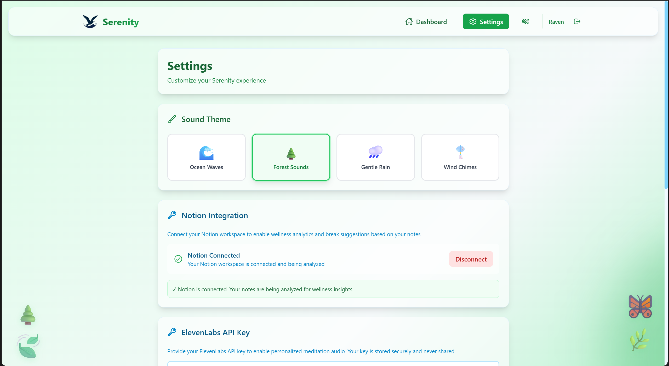Click the Serenity bird logo
Viewport: 669px width, 366px height.
click(90, 21)
